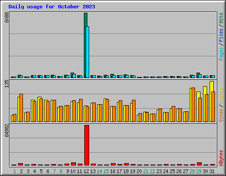Click day label 22 on the x-axis
This screenshot has width=226, height=176.
tap(152, 171)
